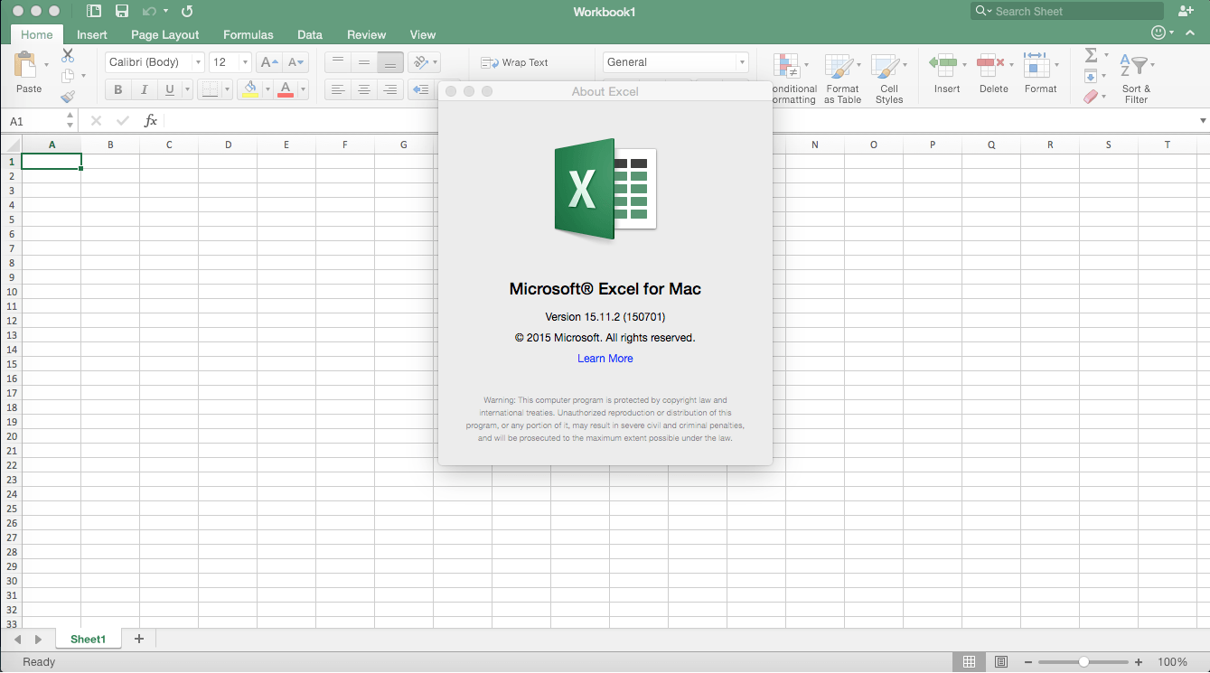
Task: Cut selection with the scissors icon
Action: (x=68, y=56)
